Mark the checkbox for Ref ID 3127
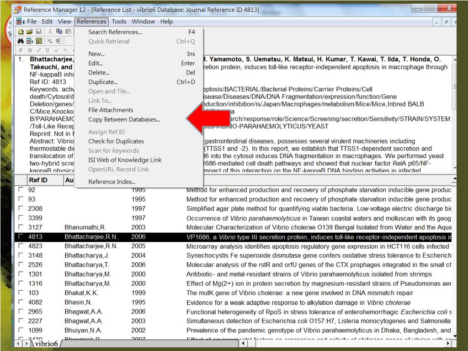The width and height of the screenshot is (468, 351). click(x=21, y=227)
